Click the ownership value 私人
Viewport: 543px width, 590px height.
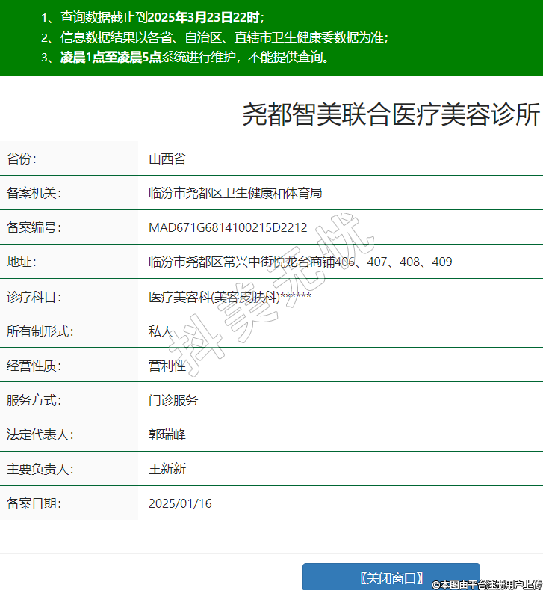click(161, 331)
